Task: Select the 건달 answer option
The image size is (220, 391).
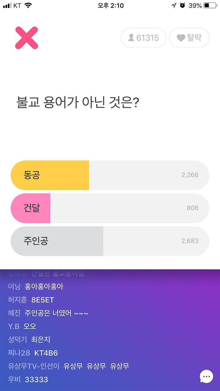Action: coord(110,208)
